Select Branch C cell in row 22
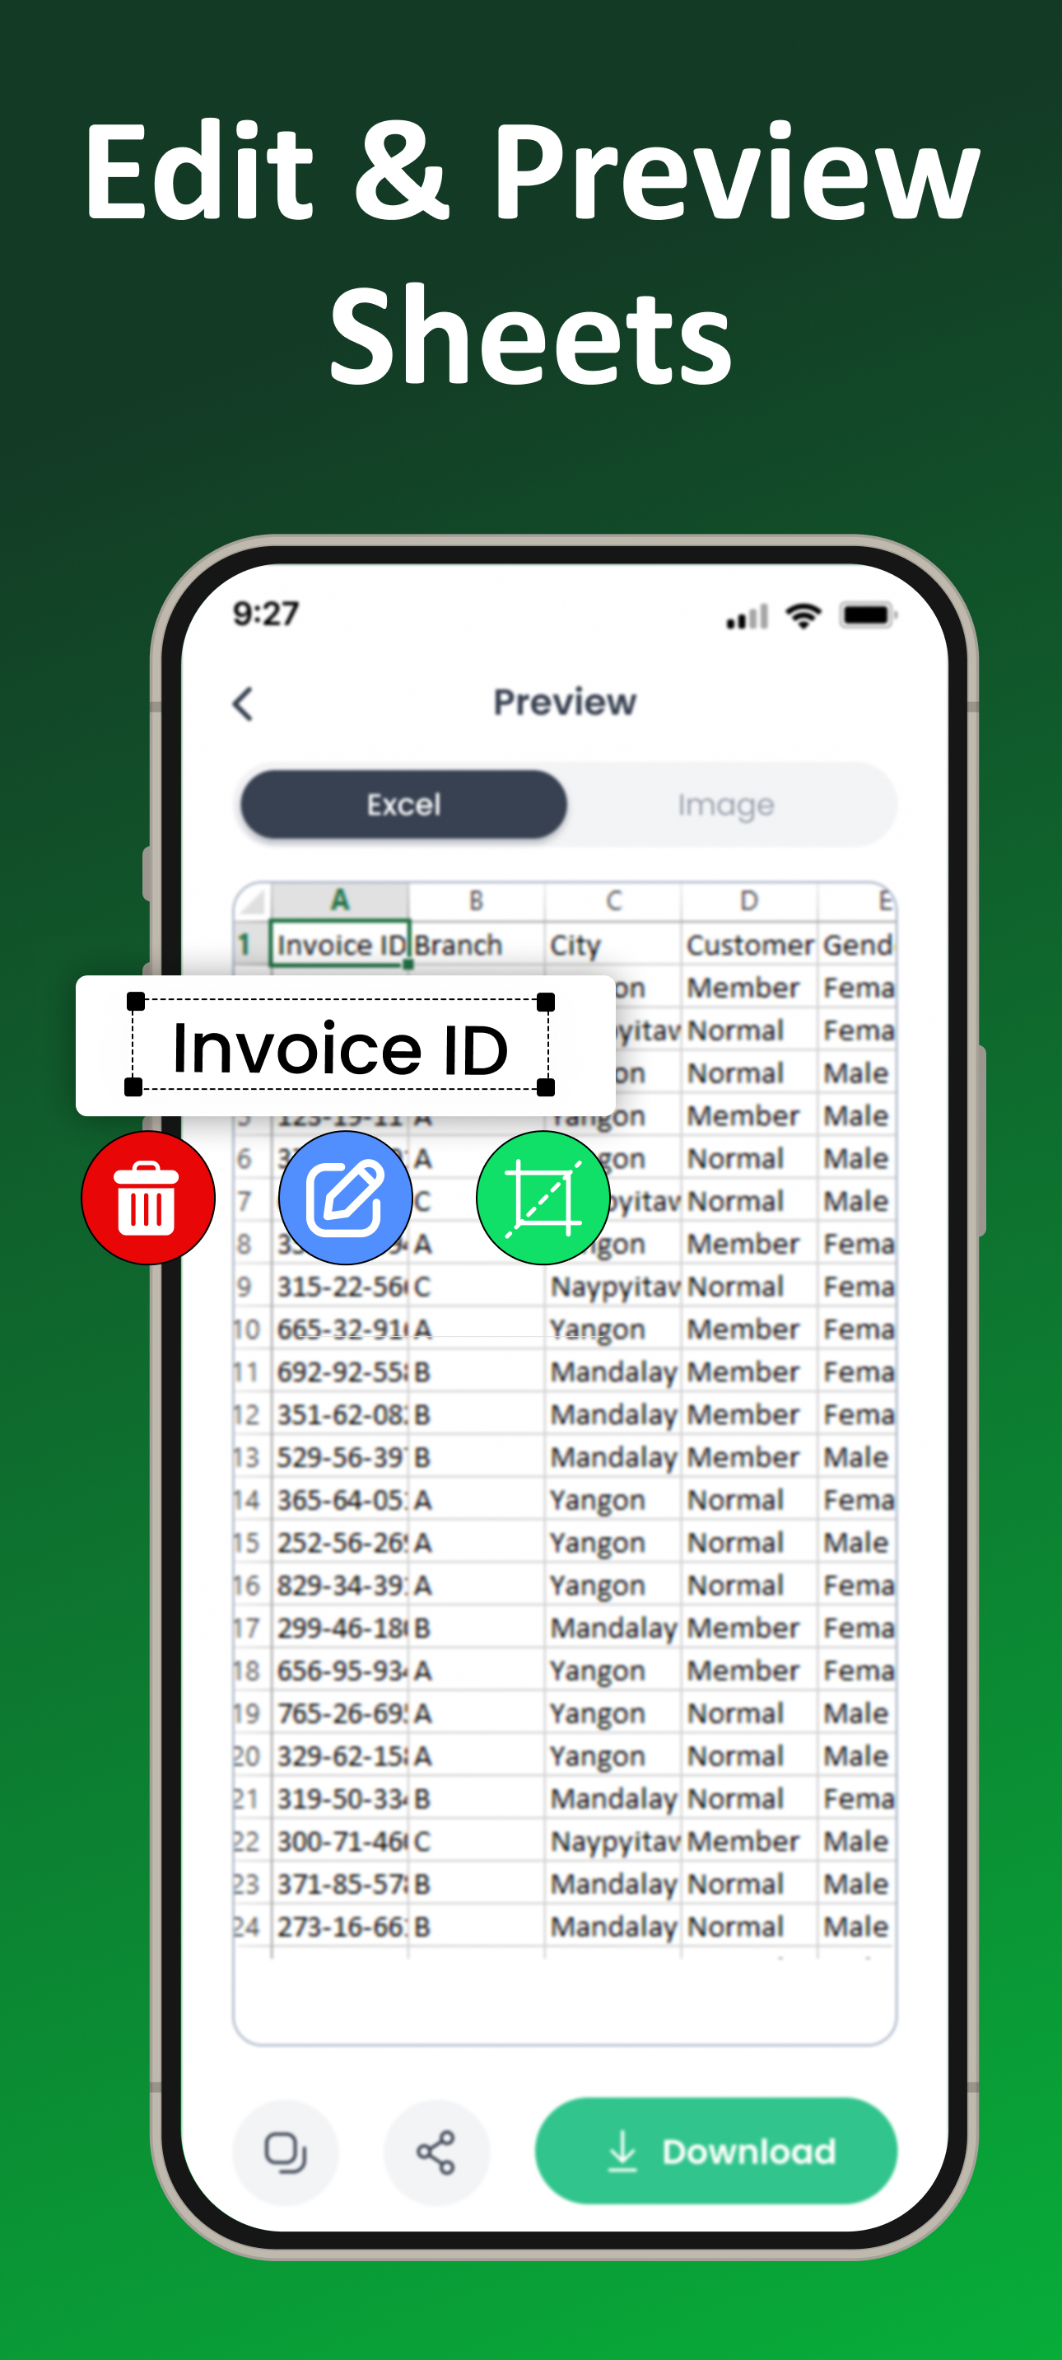 [476, 1840]
